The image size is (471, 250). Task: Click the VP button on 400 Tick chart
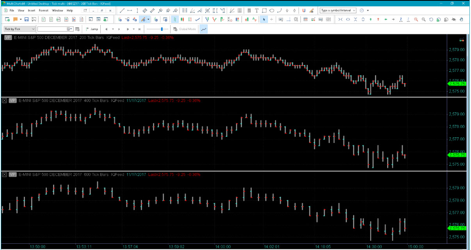pos(12,100)
